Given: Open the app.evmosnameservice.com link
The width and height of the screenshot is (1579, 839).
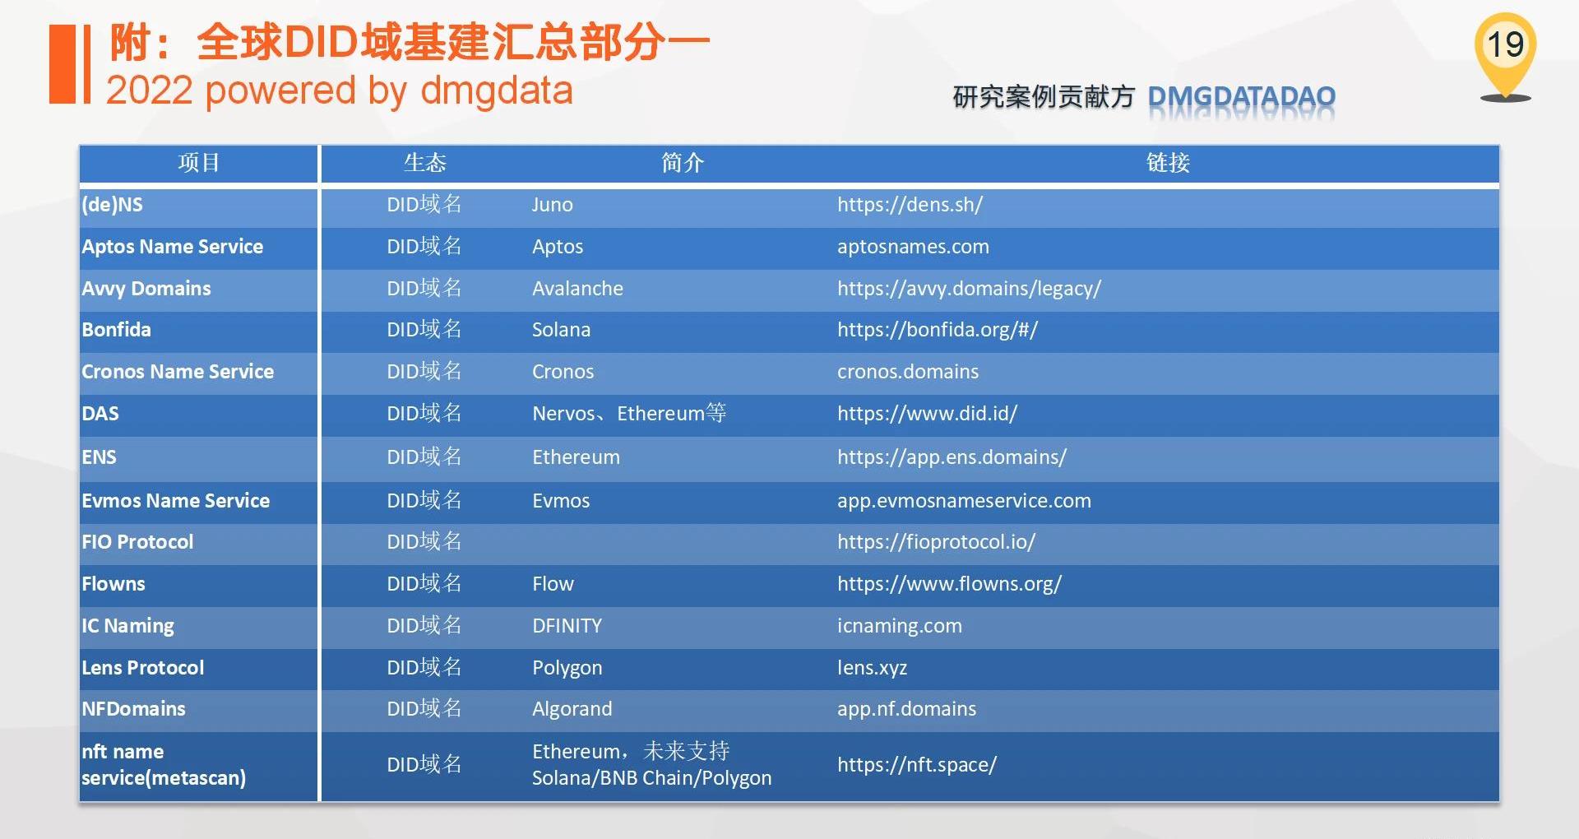Looking at the screenshot, I should click(x=964, y=501).
